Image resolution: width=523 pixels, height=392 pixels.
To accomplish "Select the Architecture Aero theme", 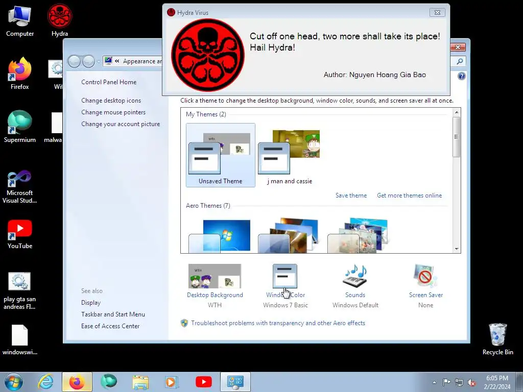I will [289, 236].
